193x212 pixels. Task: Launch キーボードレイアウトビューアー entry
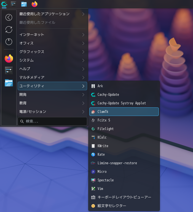tap(124, 197)
